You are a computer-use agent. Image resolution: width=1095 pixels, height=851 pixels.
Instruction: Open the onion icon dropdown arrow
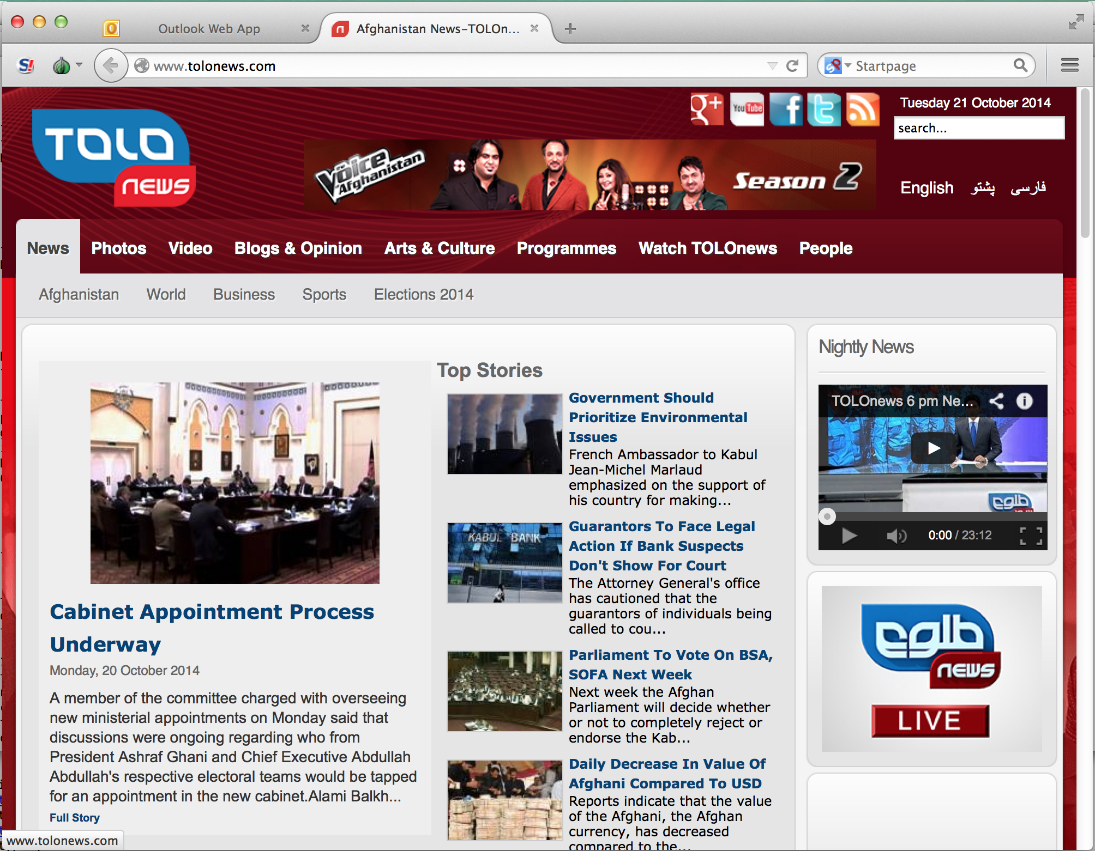[x=79, y=65]
